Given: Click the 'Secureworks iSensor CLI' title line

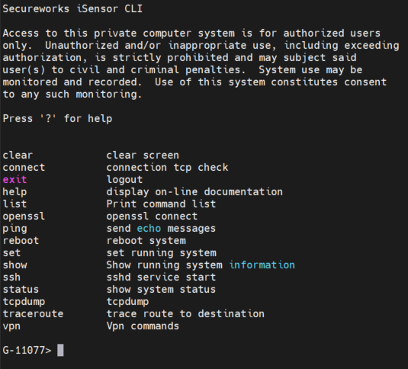Looking at the screenshot, I should tap(72, 9).
